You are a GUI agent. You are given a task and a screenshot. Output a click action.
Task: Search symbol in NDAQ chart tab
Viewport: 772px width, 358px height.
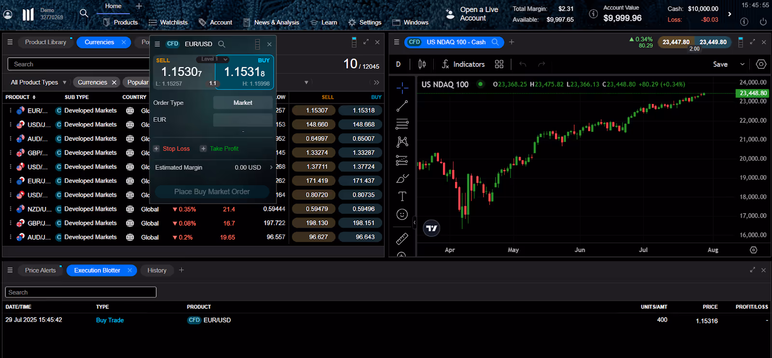(495, 42)
